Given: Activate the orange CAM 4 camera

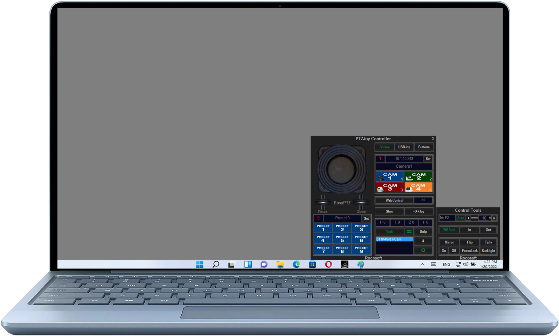Looking at the screenshot, I should (x=419, y=187).
